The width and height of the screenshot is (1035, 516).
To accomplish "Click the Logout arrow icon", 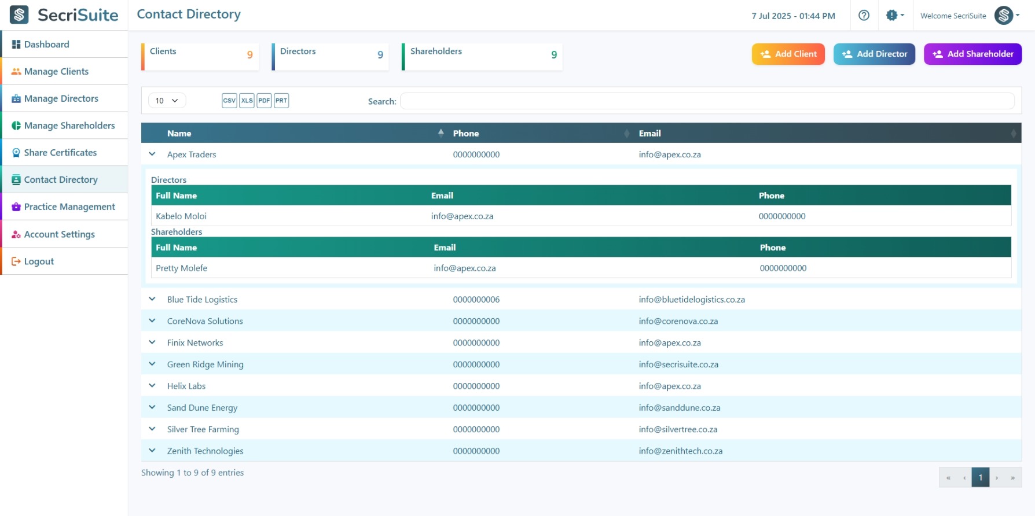I will 16,261.
